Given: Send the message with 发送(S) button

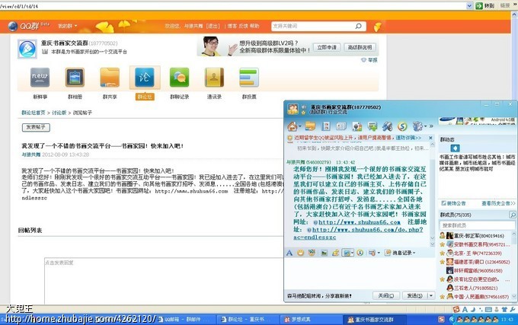Looking at the screenshot, I should click(x=414, y=295).
